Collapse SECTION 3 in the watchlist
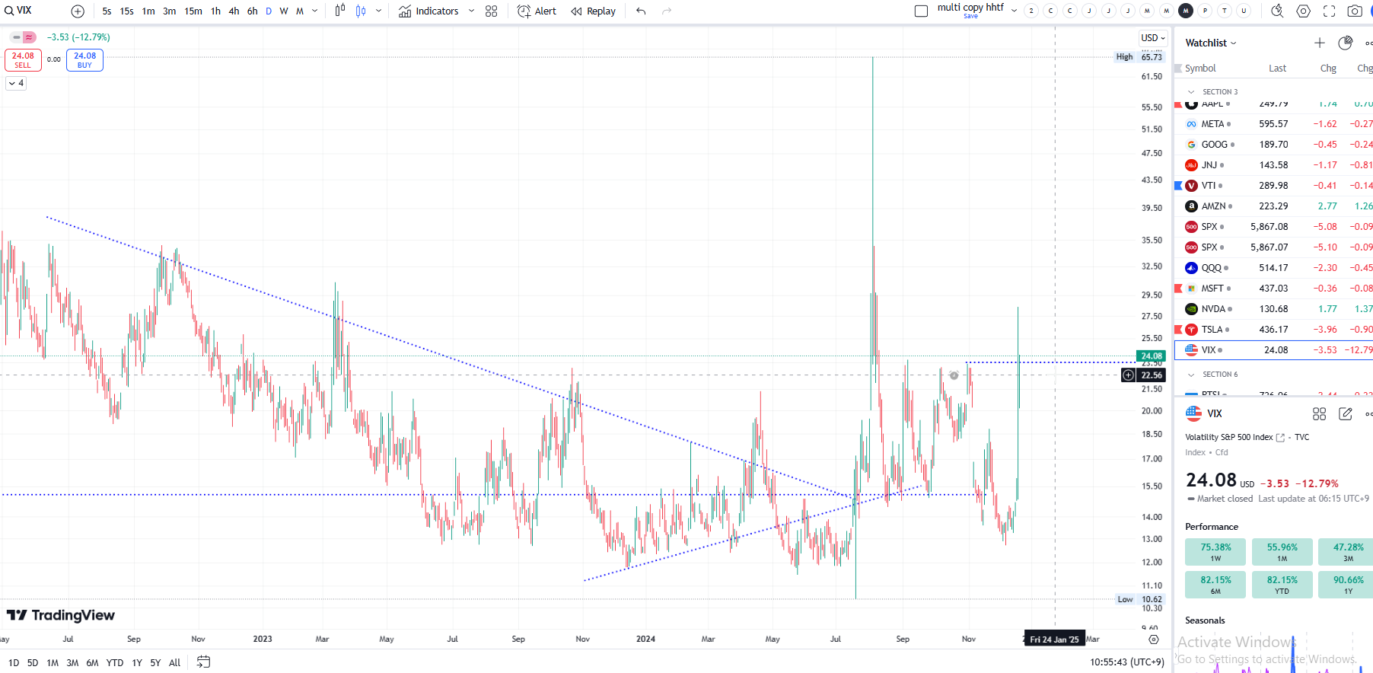The width and height of the screenshot is (1373, 673). 1191,92
